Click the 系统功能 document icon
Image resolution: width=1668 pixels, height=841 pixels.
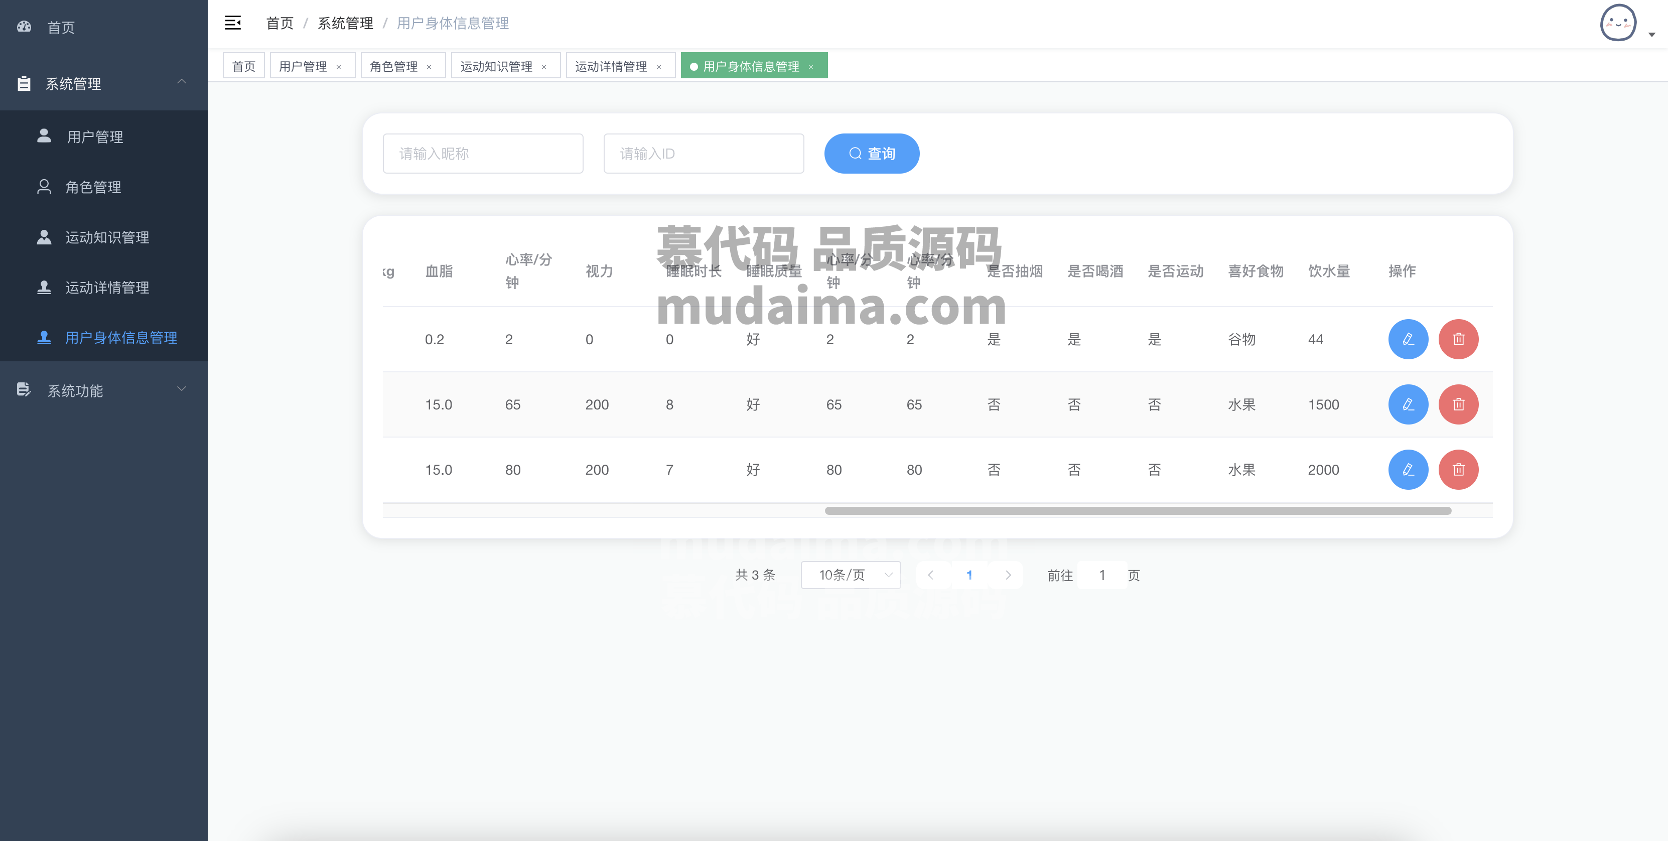[24, 389]
